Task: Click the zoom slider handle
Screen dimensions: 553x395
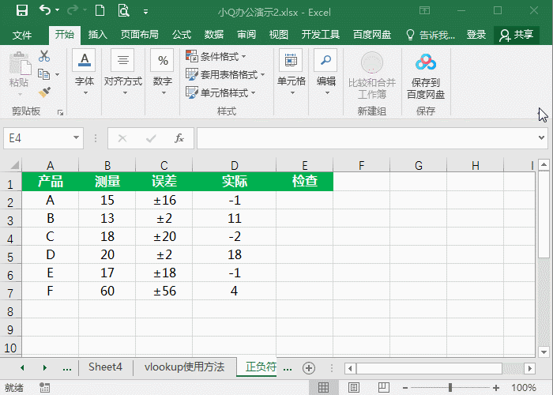Action: tap(450, 388)
